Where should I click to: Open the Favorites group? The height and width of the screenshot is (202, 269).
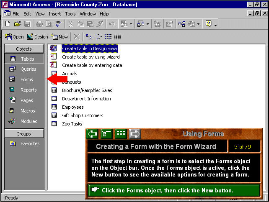click(24, 143)
